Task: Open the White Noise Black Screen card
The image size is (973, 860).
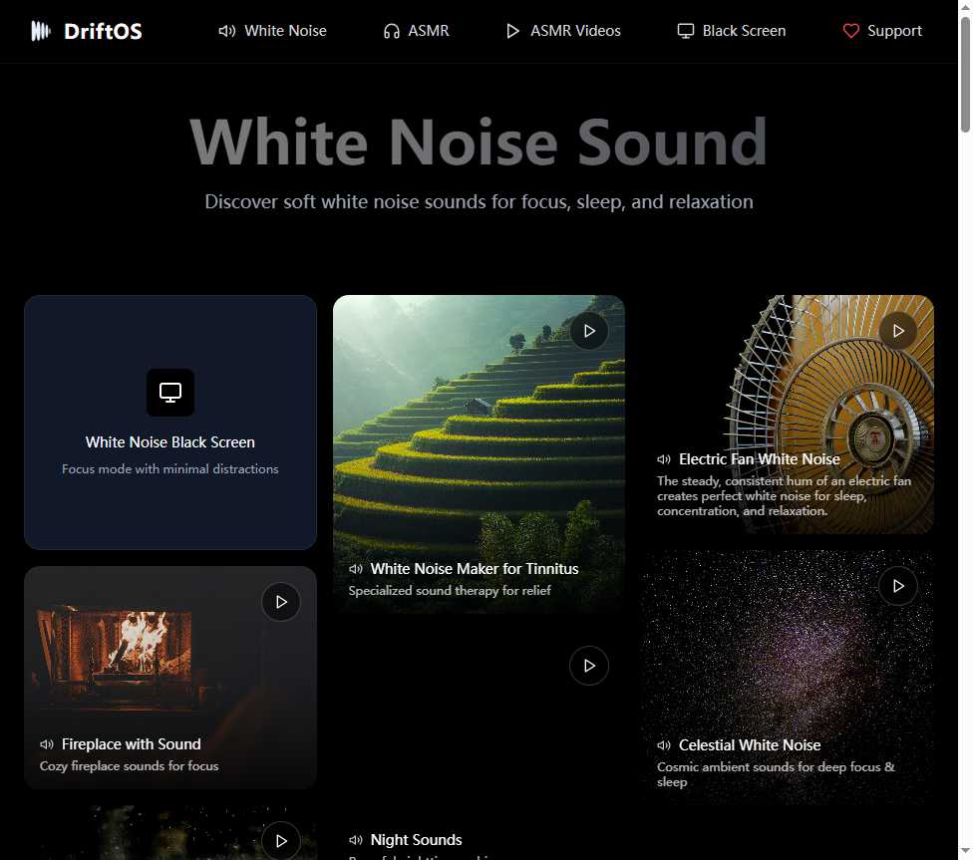Action: pyautogui.click(x=170, y=442)
